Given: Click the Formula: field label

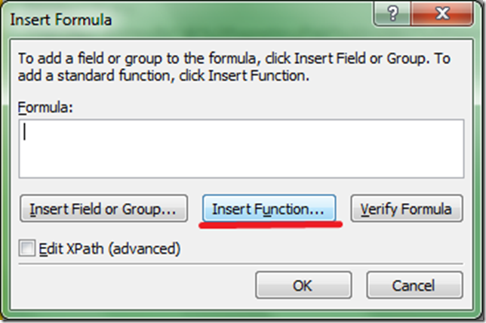Looking at the screenshot, I should 48,107.
